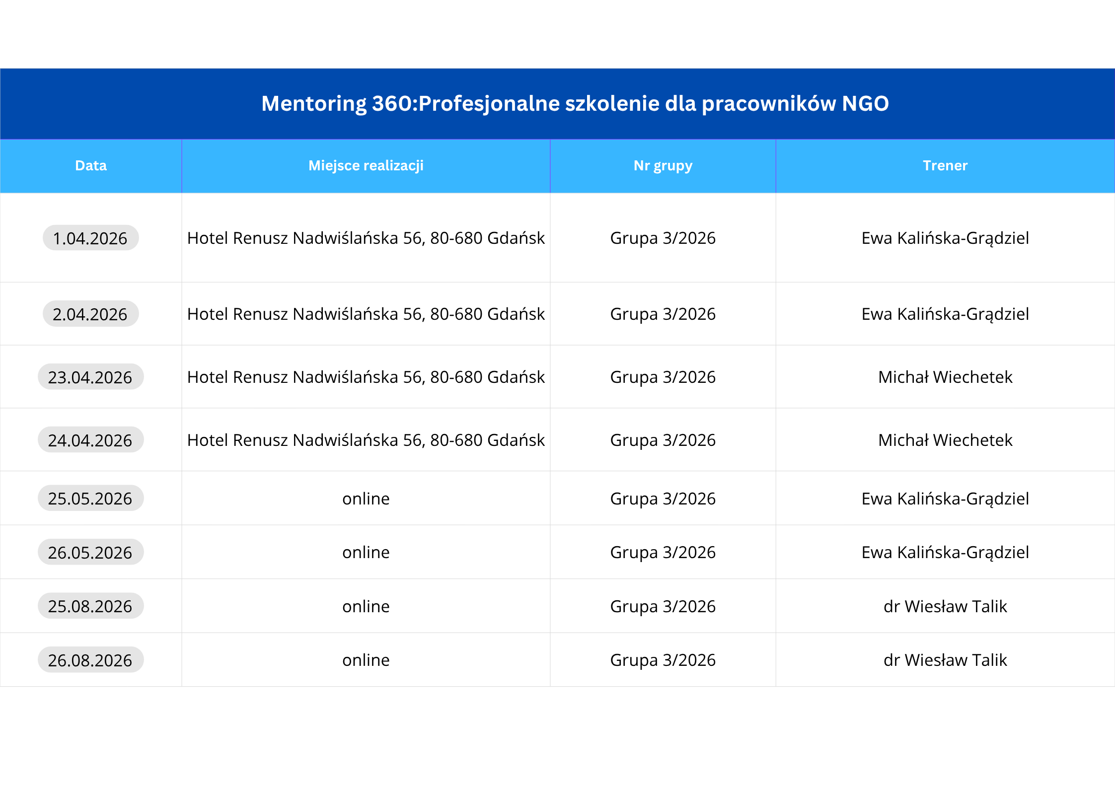Screen dimensions: 1115x788
Task: Click online location in the 25.05.2026 row
Action: pyautogui.click(x=366, y=499)
